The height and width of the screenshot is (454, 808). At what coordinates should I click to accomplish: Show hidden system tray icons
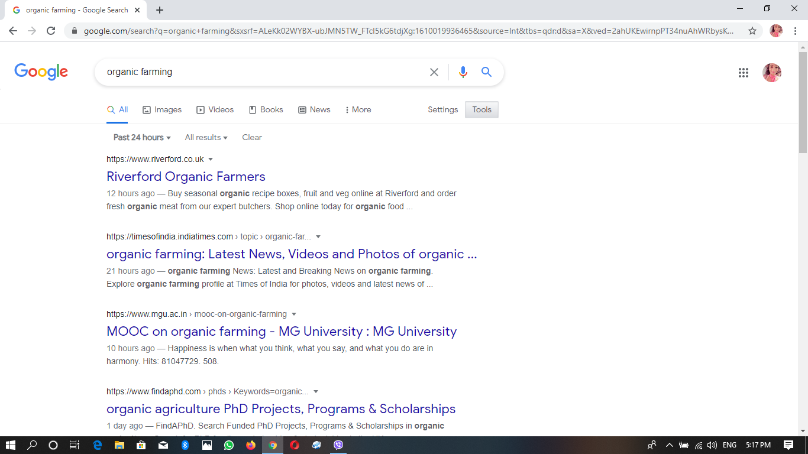tap(670, 445)
